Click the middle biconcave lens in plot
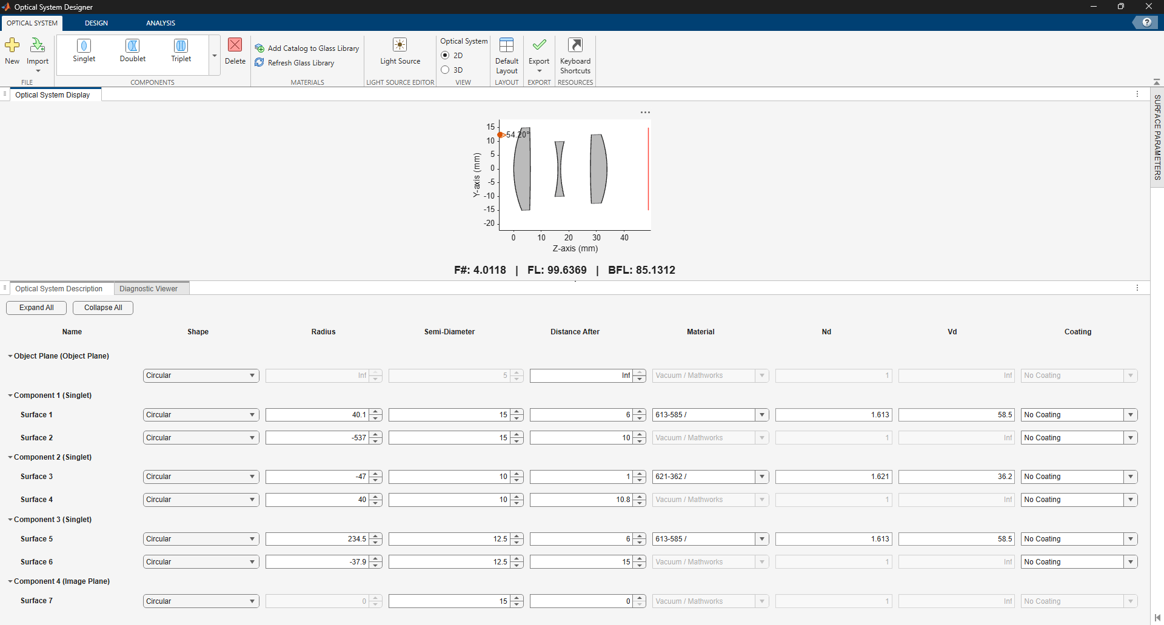Image resolution: width=1164 pixels, height=625 pixels. click(560, 169)
